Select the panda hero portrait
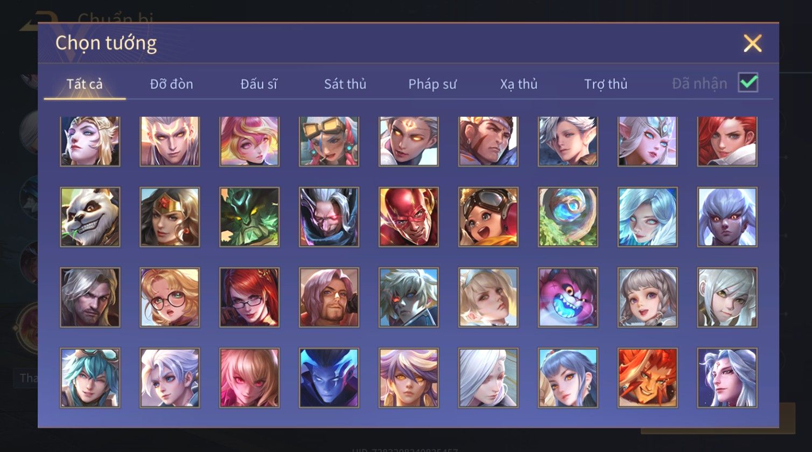Viewport: 812px width, 452px height. click(x=90, y=217)
